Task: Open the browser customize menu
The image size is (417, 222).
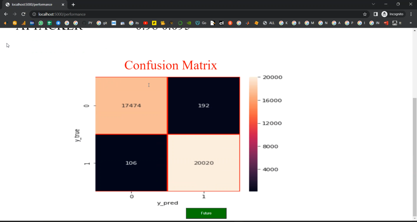Action: point(411,14)
